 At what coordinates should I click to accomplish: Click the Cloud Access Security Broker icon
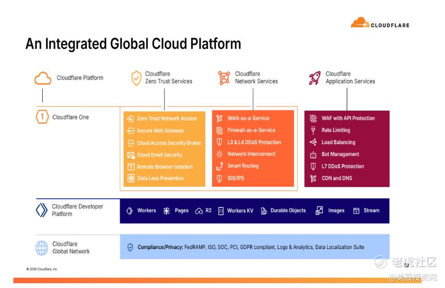click(x=131, y=143)
